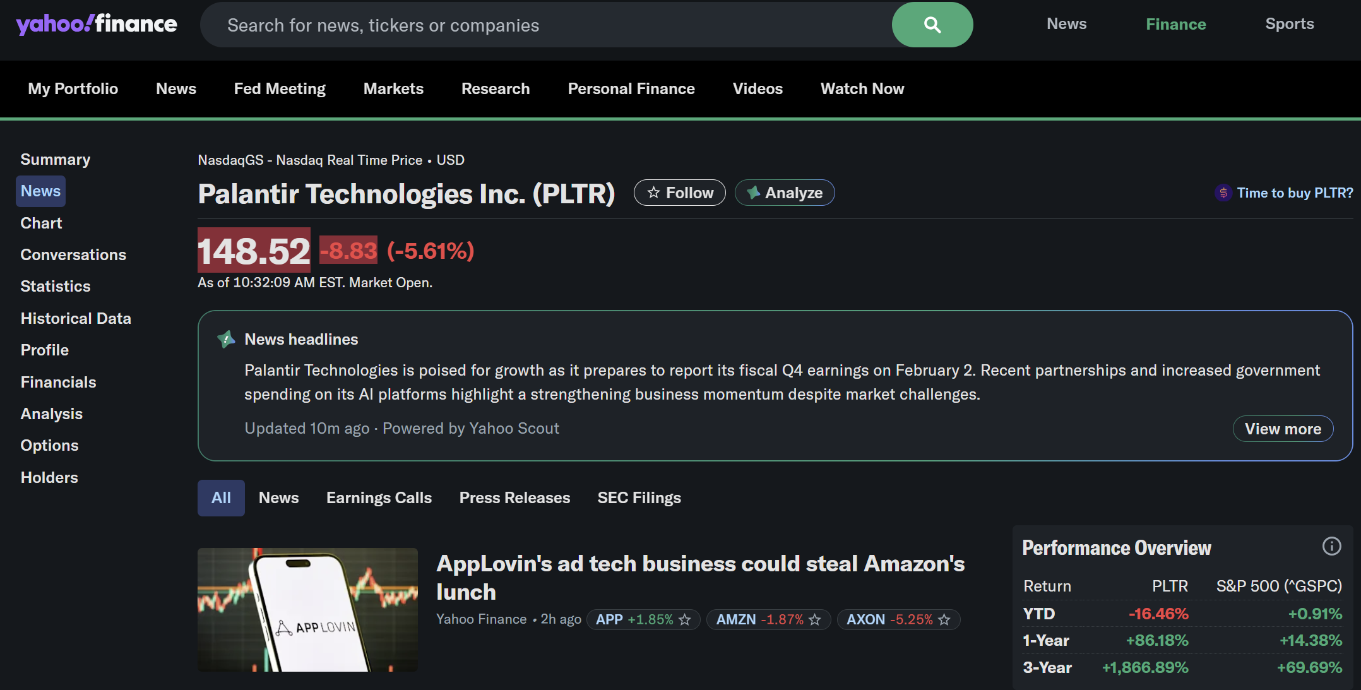
Task: Open the AppLovin phone article thumbnail
Action: (x=307, y=609)
